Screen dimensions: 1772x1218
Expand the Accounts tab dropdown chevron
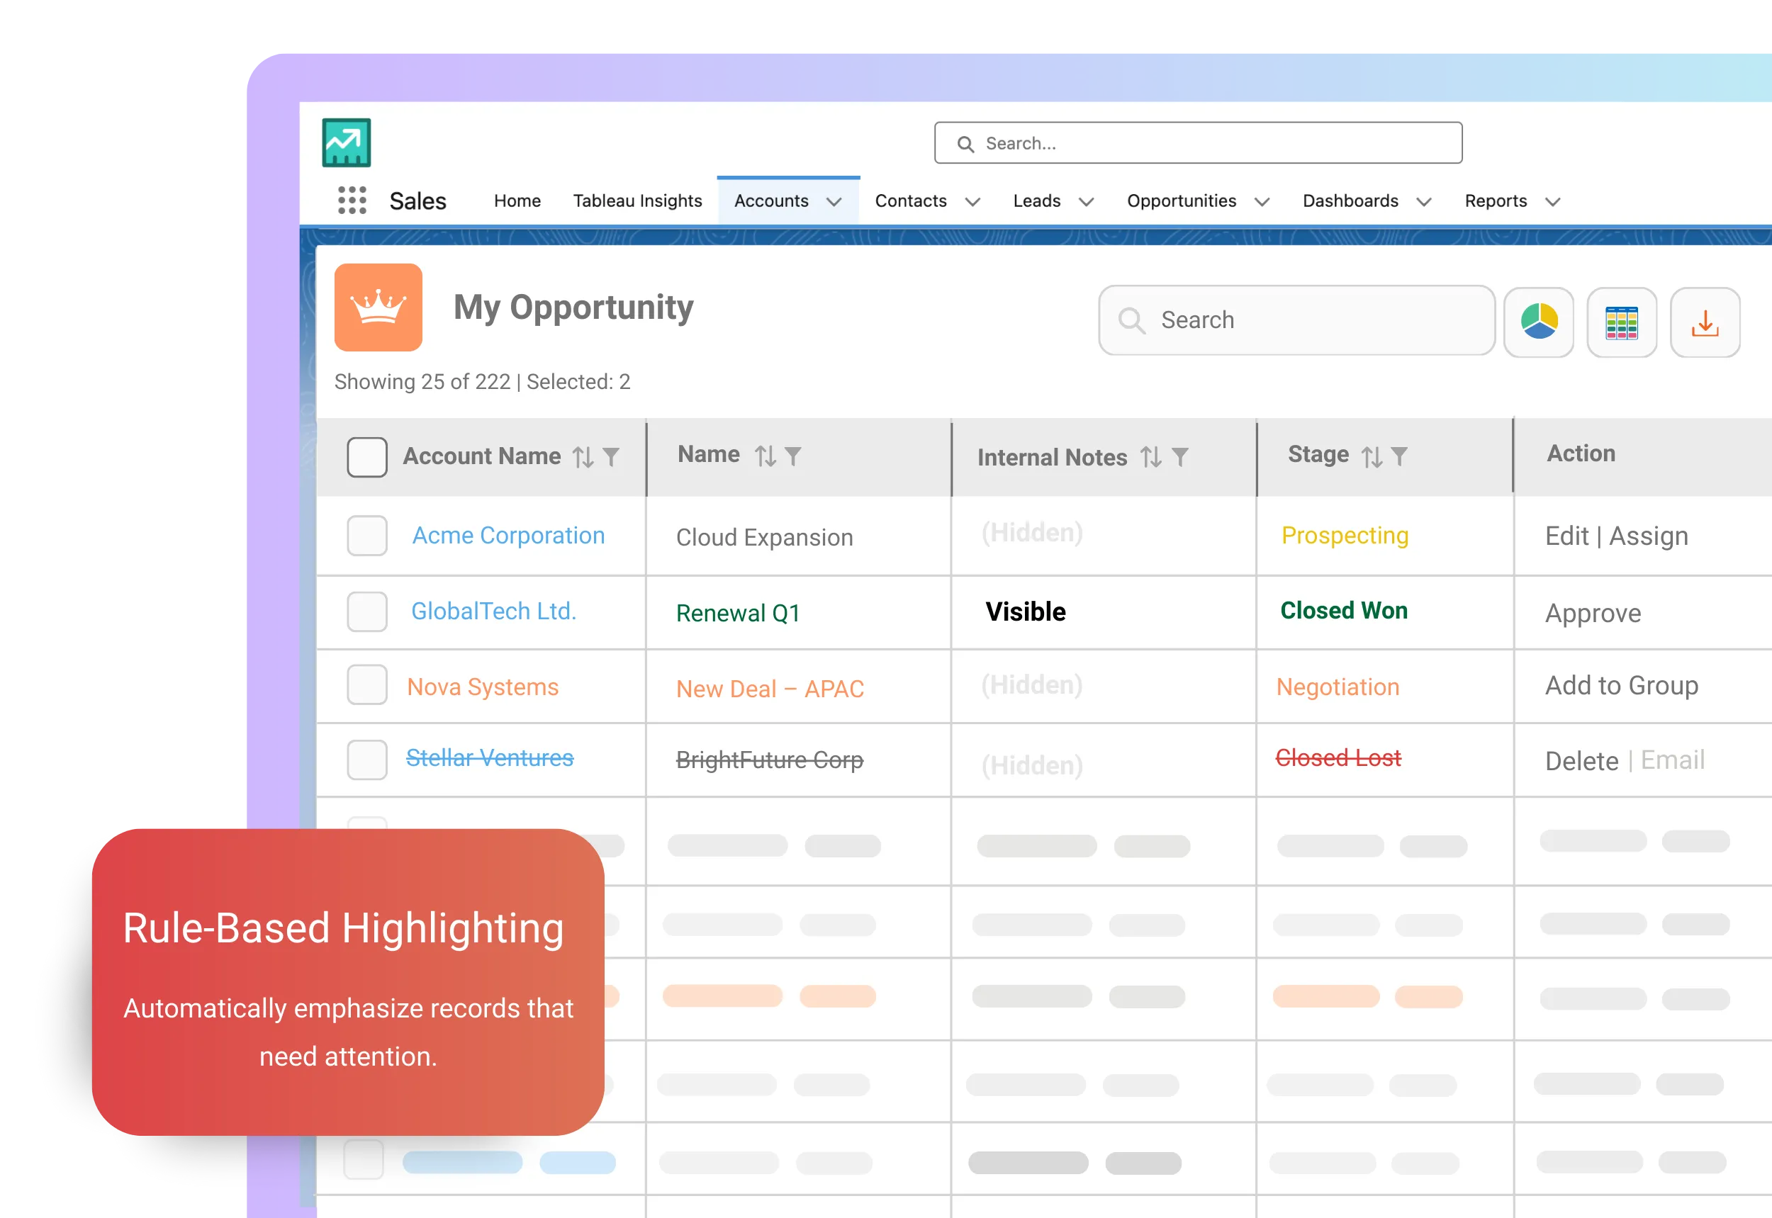pos(834,202)
